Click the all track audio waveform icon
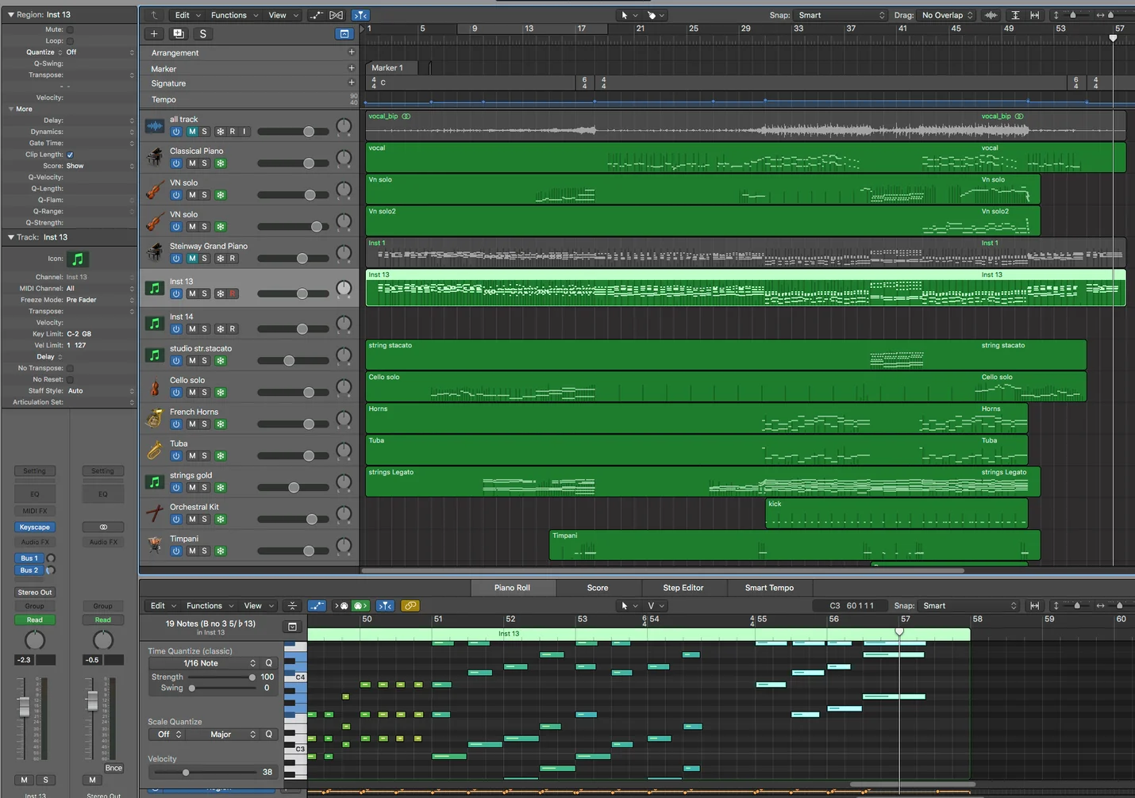Screen dimensions: 1135x798 (155, 125)
